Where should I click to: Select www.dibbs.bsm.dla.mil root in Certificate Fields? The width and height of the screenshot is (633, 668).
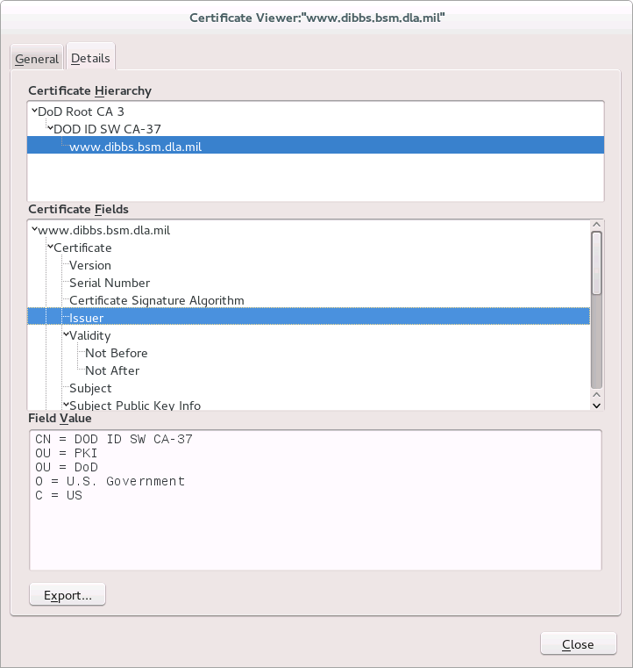[103, 231]
